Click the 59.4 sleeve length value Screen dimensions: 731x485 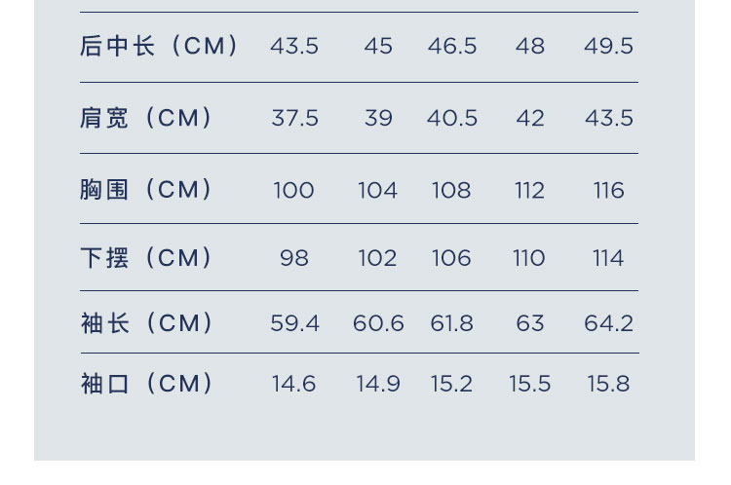tap(294, 323)
